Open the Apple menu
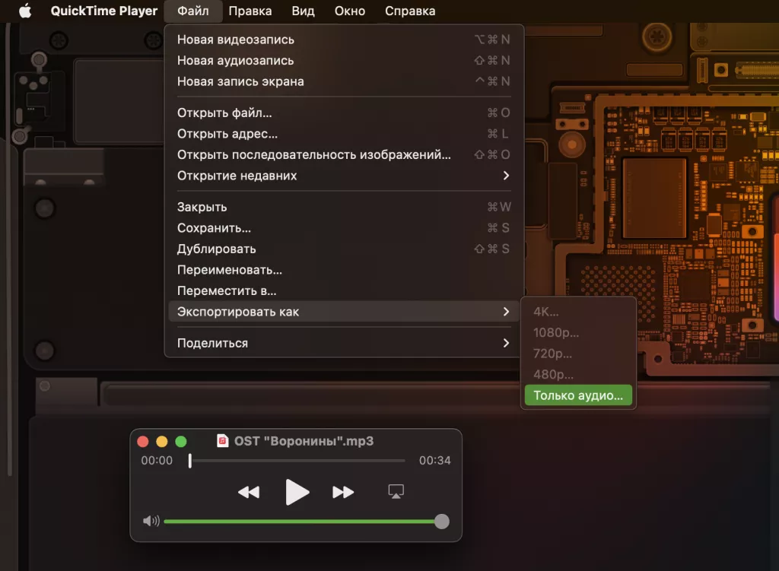Viewport: 779px width, 571px height. 27,11
